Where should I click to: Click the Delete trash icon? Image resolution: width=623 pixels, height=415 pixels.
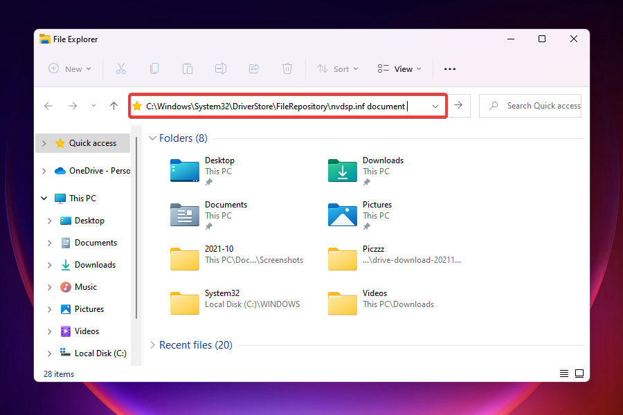pyautogui.click(x=287, y=68)
